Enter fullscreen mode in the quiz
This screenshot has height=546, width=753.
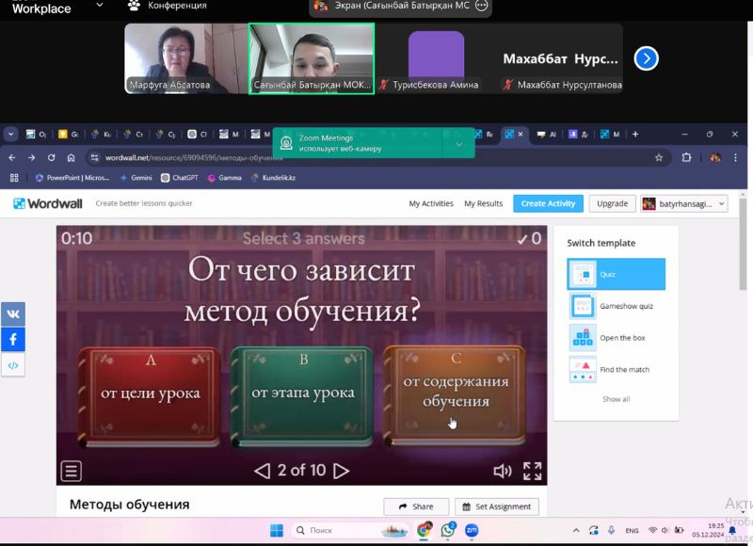(532, 471)
